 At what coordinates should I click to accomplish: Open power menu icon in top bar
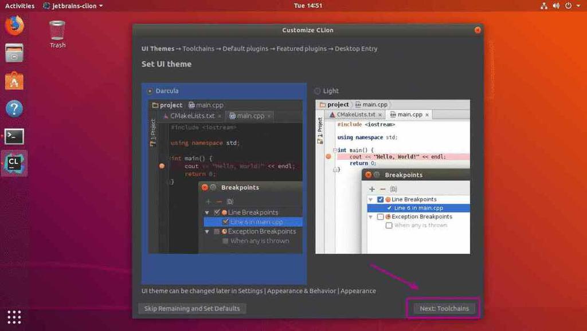tap(568, 6)
